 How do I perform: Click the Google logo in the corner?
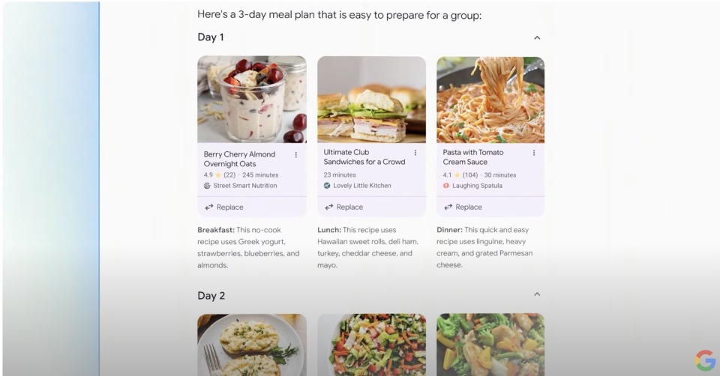[705, 360]
